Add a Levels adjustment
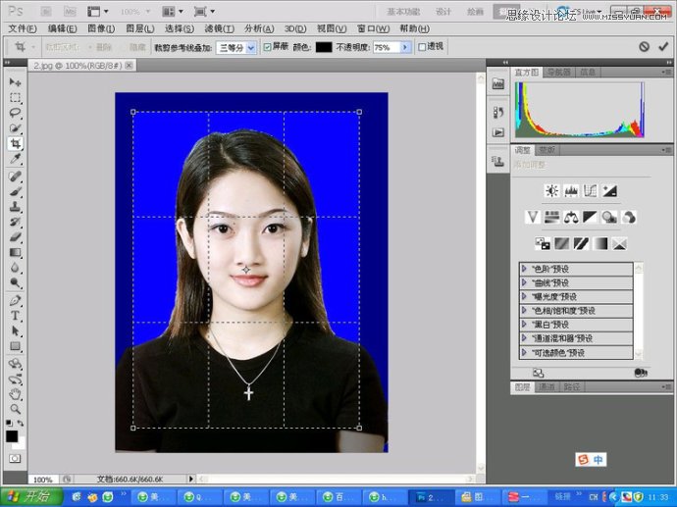This screenshot has height=507, width=677. [571, 191]
